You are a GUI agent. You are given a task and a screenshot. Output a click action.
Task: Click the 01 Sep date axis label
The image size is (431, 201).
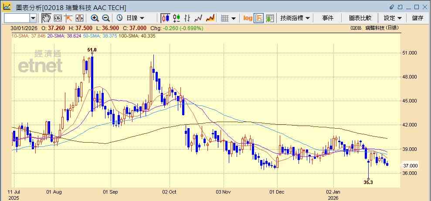click(x=110, y=192)
